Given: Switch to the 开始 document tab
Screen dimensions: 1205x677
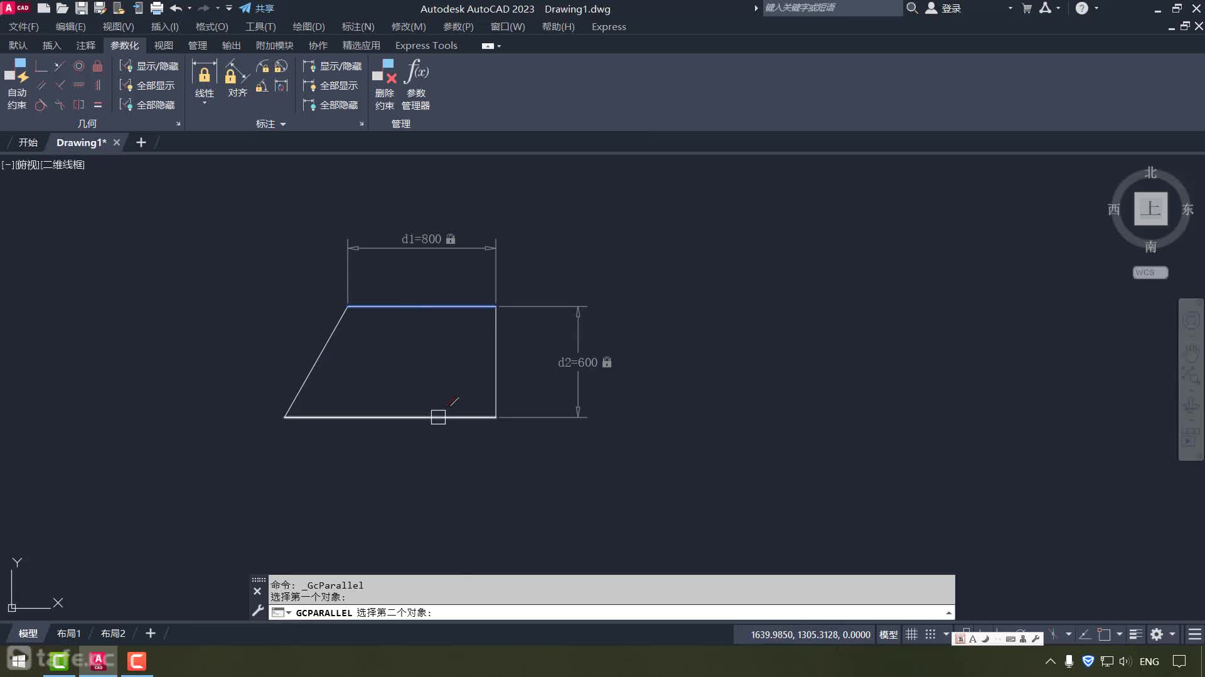Looking at the screenshot, I should pos(28,142).
